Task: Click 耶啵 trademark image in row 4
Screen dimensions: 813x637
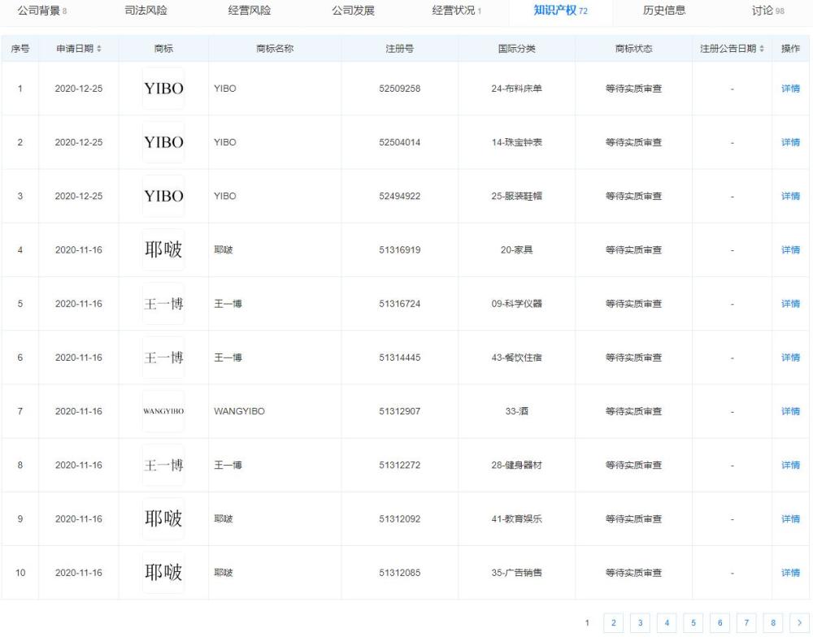Action: 163,249
